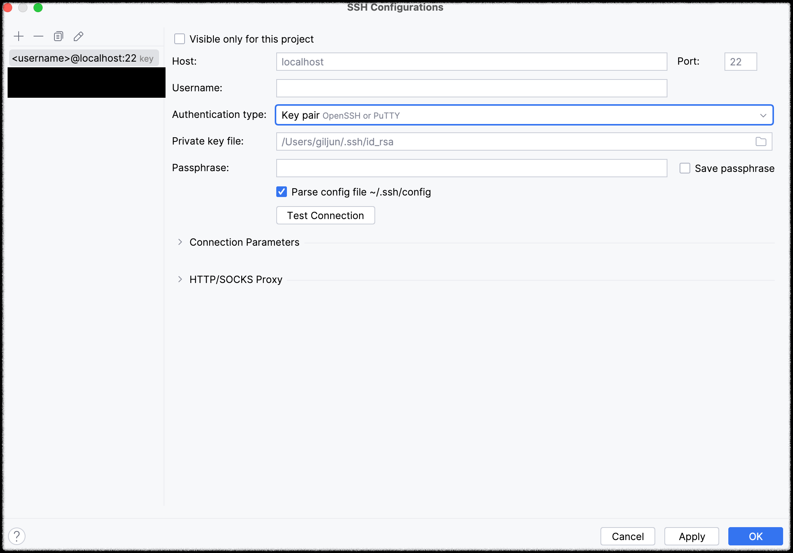Click the Cancel button

(627, 536)
